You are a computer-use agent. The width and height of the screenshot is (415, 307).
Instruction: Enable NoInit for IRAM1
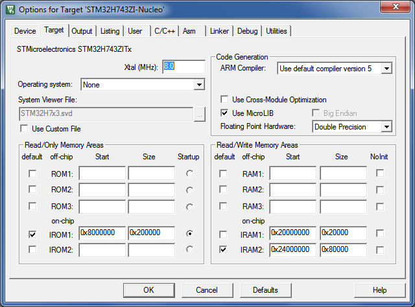(380, 233)
